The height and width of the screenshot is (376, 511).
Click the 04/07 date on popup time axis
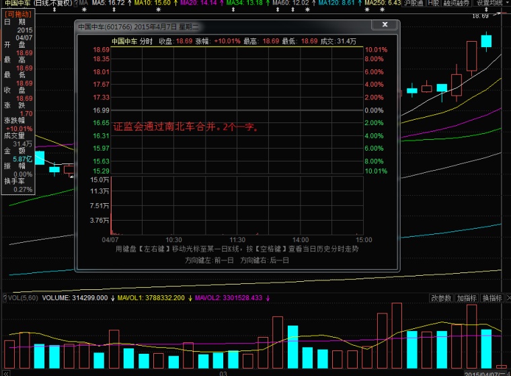[x=110, y=239]
